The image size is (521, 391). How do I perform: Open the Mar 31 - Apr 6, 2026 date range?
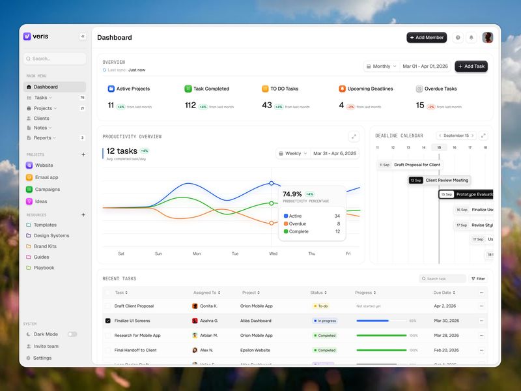point(335,153)
